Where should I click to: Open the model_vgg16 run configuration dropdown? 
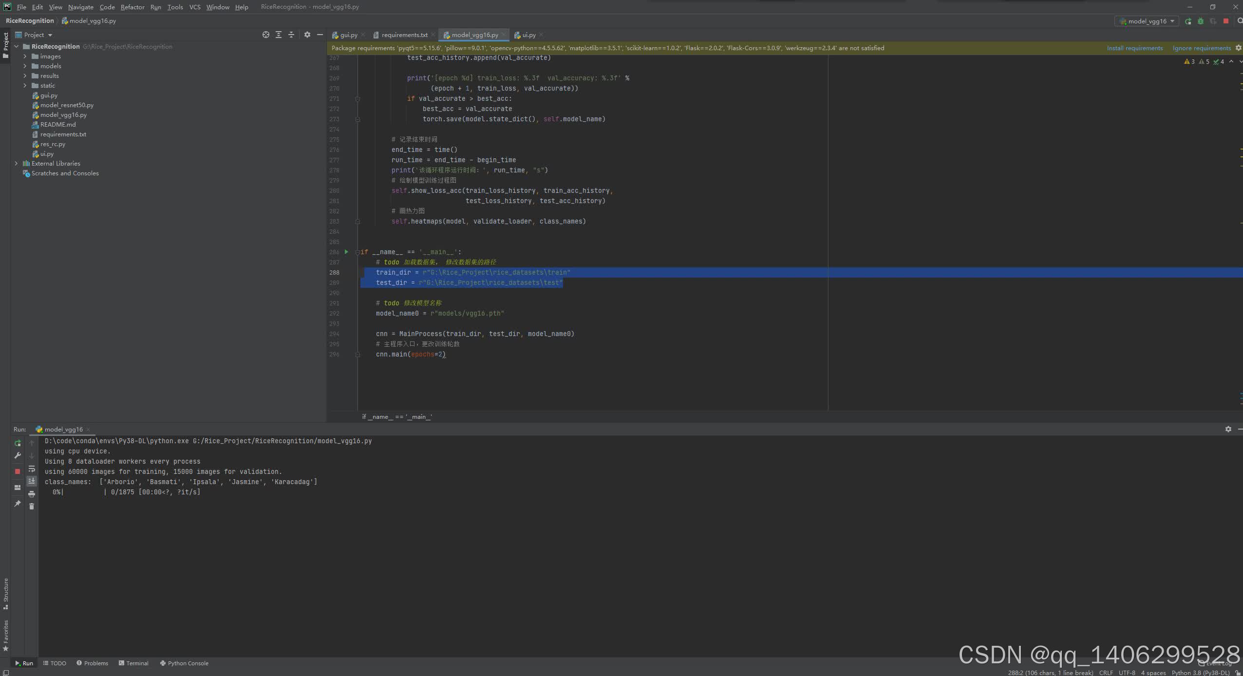tap(1147, 21)
